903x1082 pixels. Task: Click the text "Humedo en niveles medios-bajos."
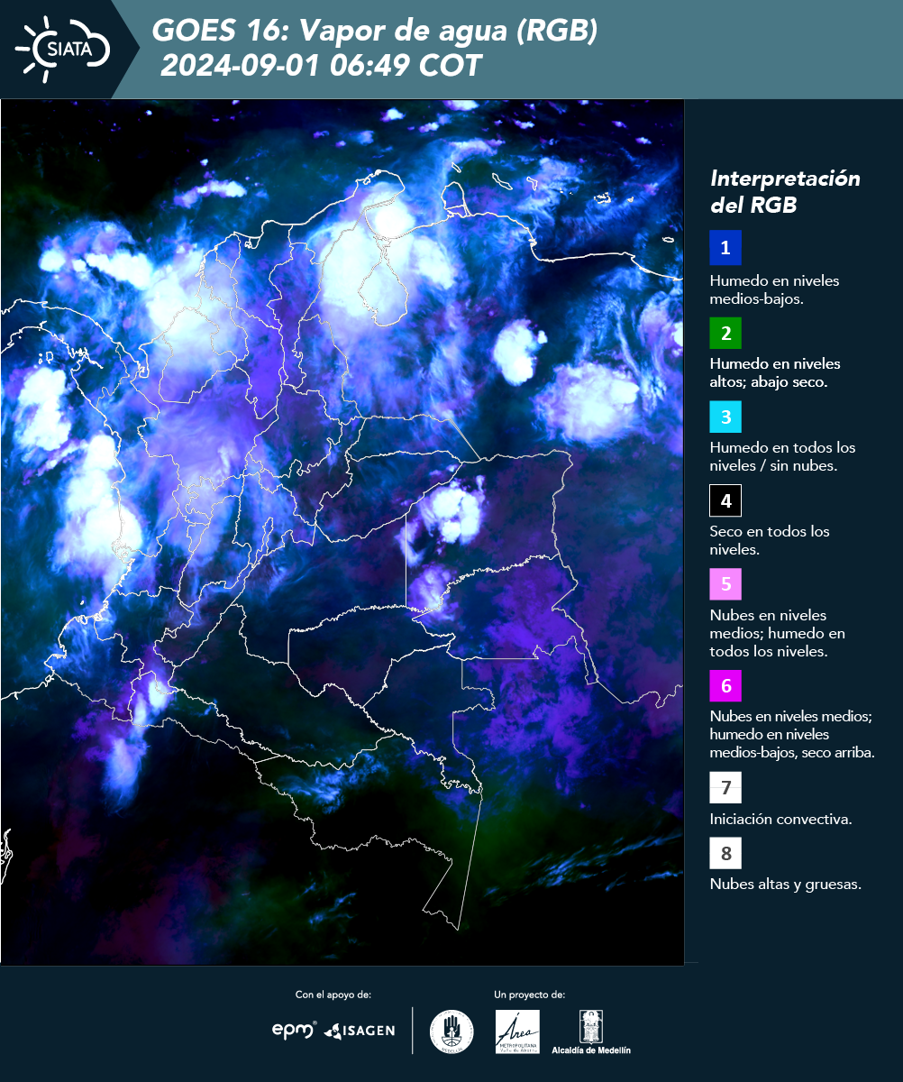(775, 289)
